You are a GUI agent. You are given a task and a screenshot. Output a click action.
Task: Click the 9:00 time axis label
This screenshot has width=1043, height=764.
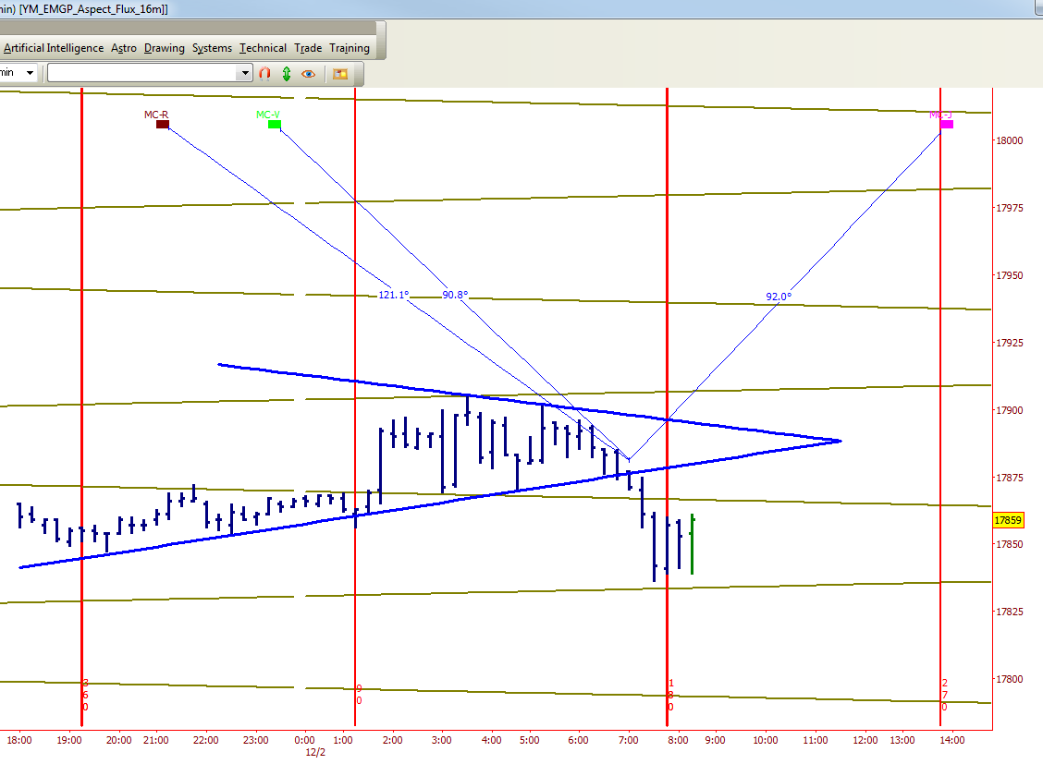point(715,740)
